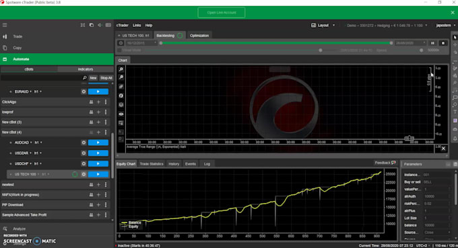Click the Stop All button

(106, 78)
